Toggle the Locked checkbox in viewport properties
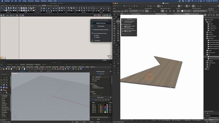219x123 pixels. [93, 81]
